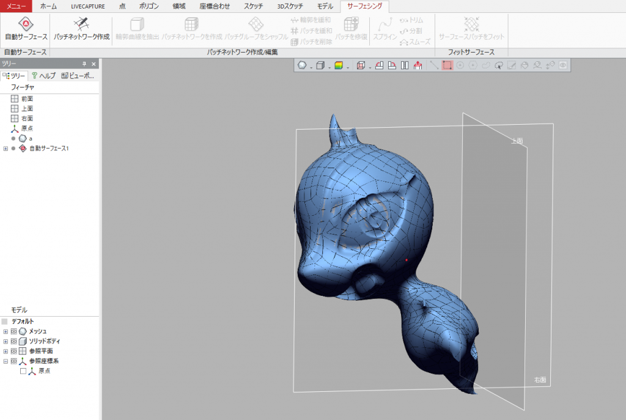Select the freehand lasso selection icon

tap(486, 65)
